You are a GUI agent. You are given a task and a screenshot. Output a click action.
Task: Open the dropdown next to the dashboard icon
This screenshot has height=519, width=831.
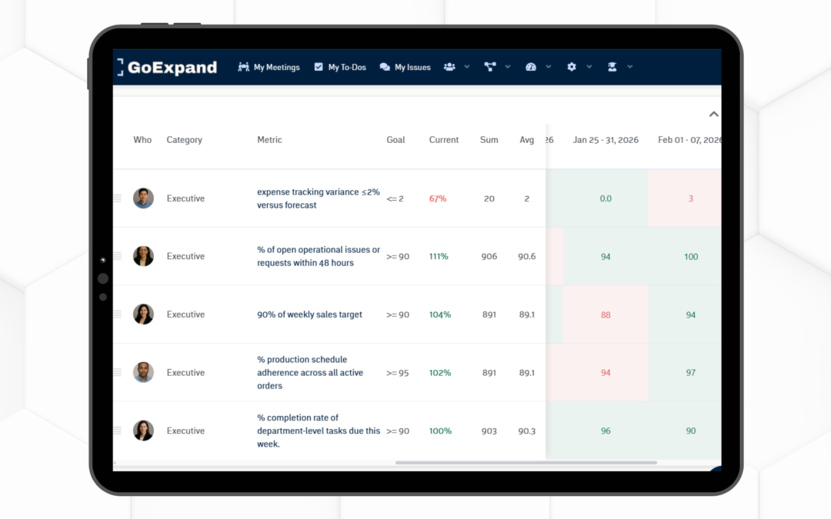click(x=549, y=68)
